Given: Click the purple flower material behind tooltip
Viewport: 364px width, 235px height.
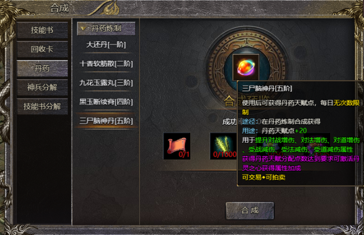Looking at the screenshot, I should click(x=317, y=146).
